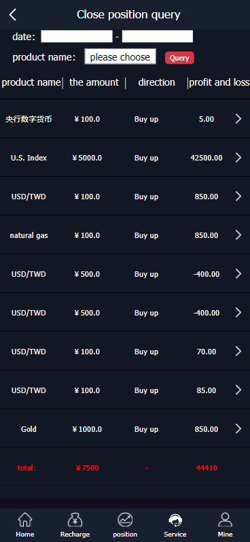Open the Home tab house icon
Viewport: 250px width, 542px height.
(x=25, y=520)
